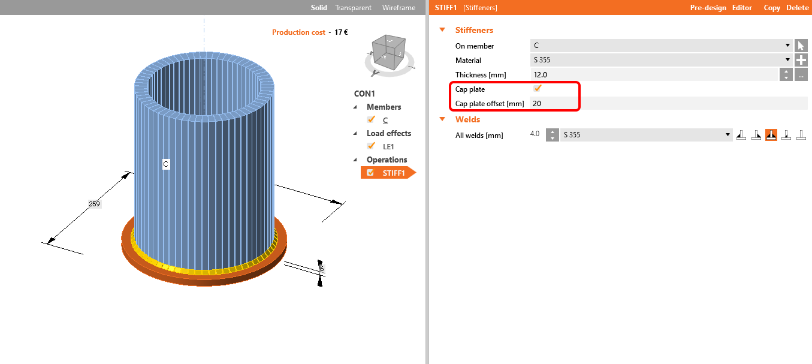This screenshot has height=364, width=812.
Task: Add new material with the plus icon
Action: 801,60
